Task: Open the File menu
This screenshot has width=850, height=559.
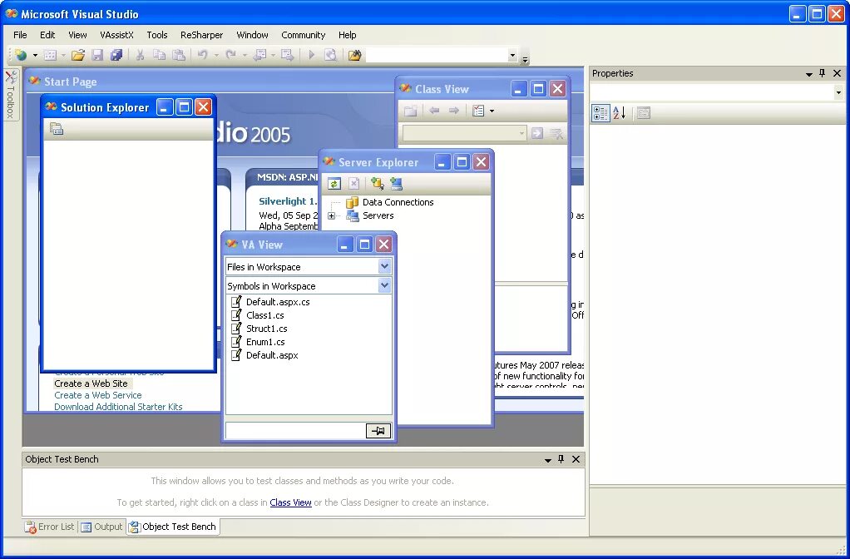Action: [x=20, y=35]
